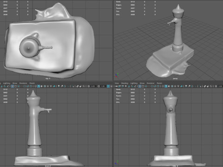Click Lock Camera icon in front view toolbar
Image resolution: width=223 pixels, height=167 pixels.
(119, 86)
